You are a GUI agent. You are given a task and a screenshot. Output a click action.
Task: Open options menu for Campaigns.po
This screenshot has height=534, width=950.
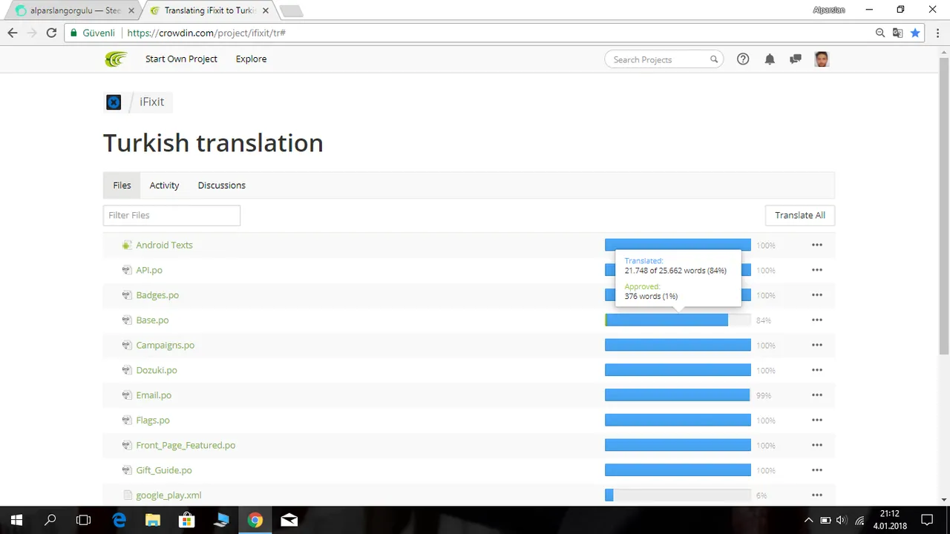click(817, 345)
